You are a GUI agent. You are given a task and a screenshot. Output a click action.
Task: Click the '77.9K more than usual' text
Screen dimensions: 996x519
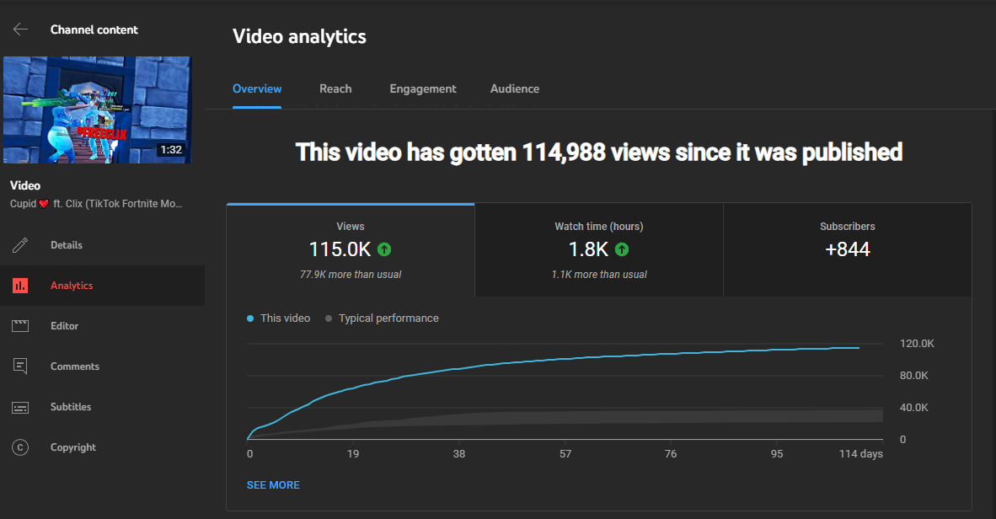tap(351, 275)
